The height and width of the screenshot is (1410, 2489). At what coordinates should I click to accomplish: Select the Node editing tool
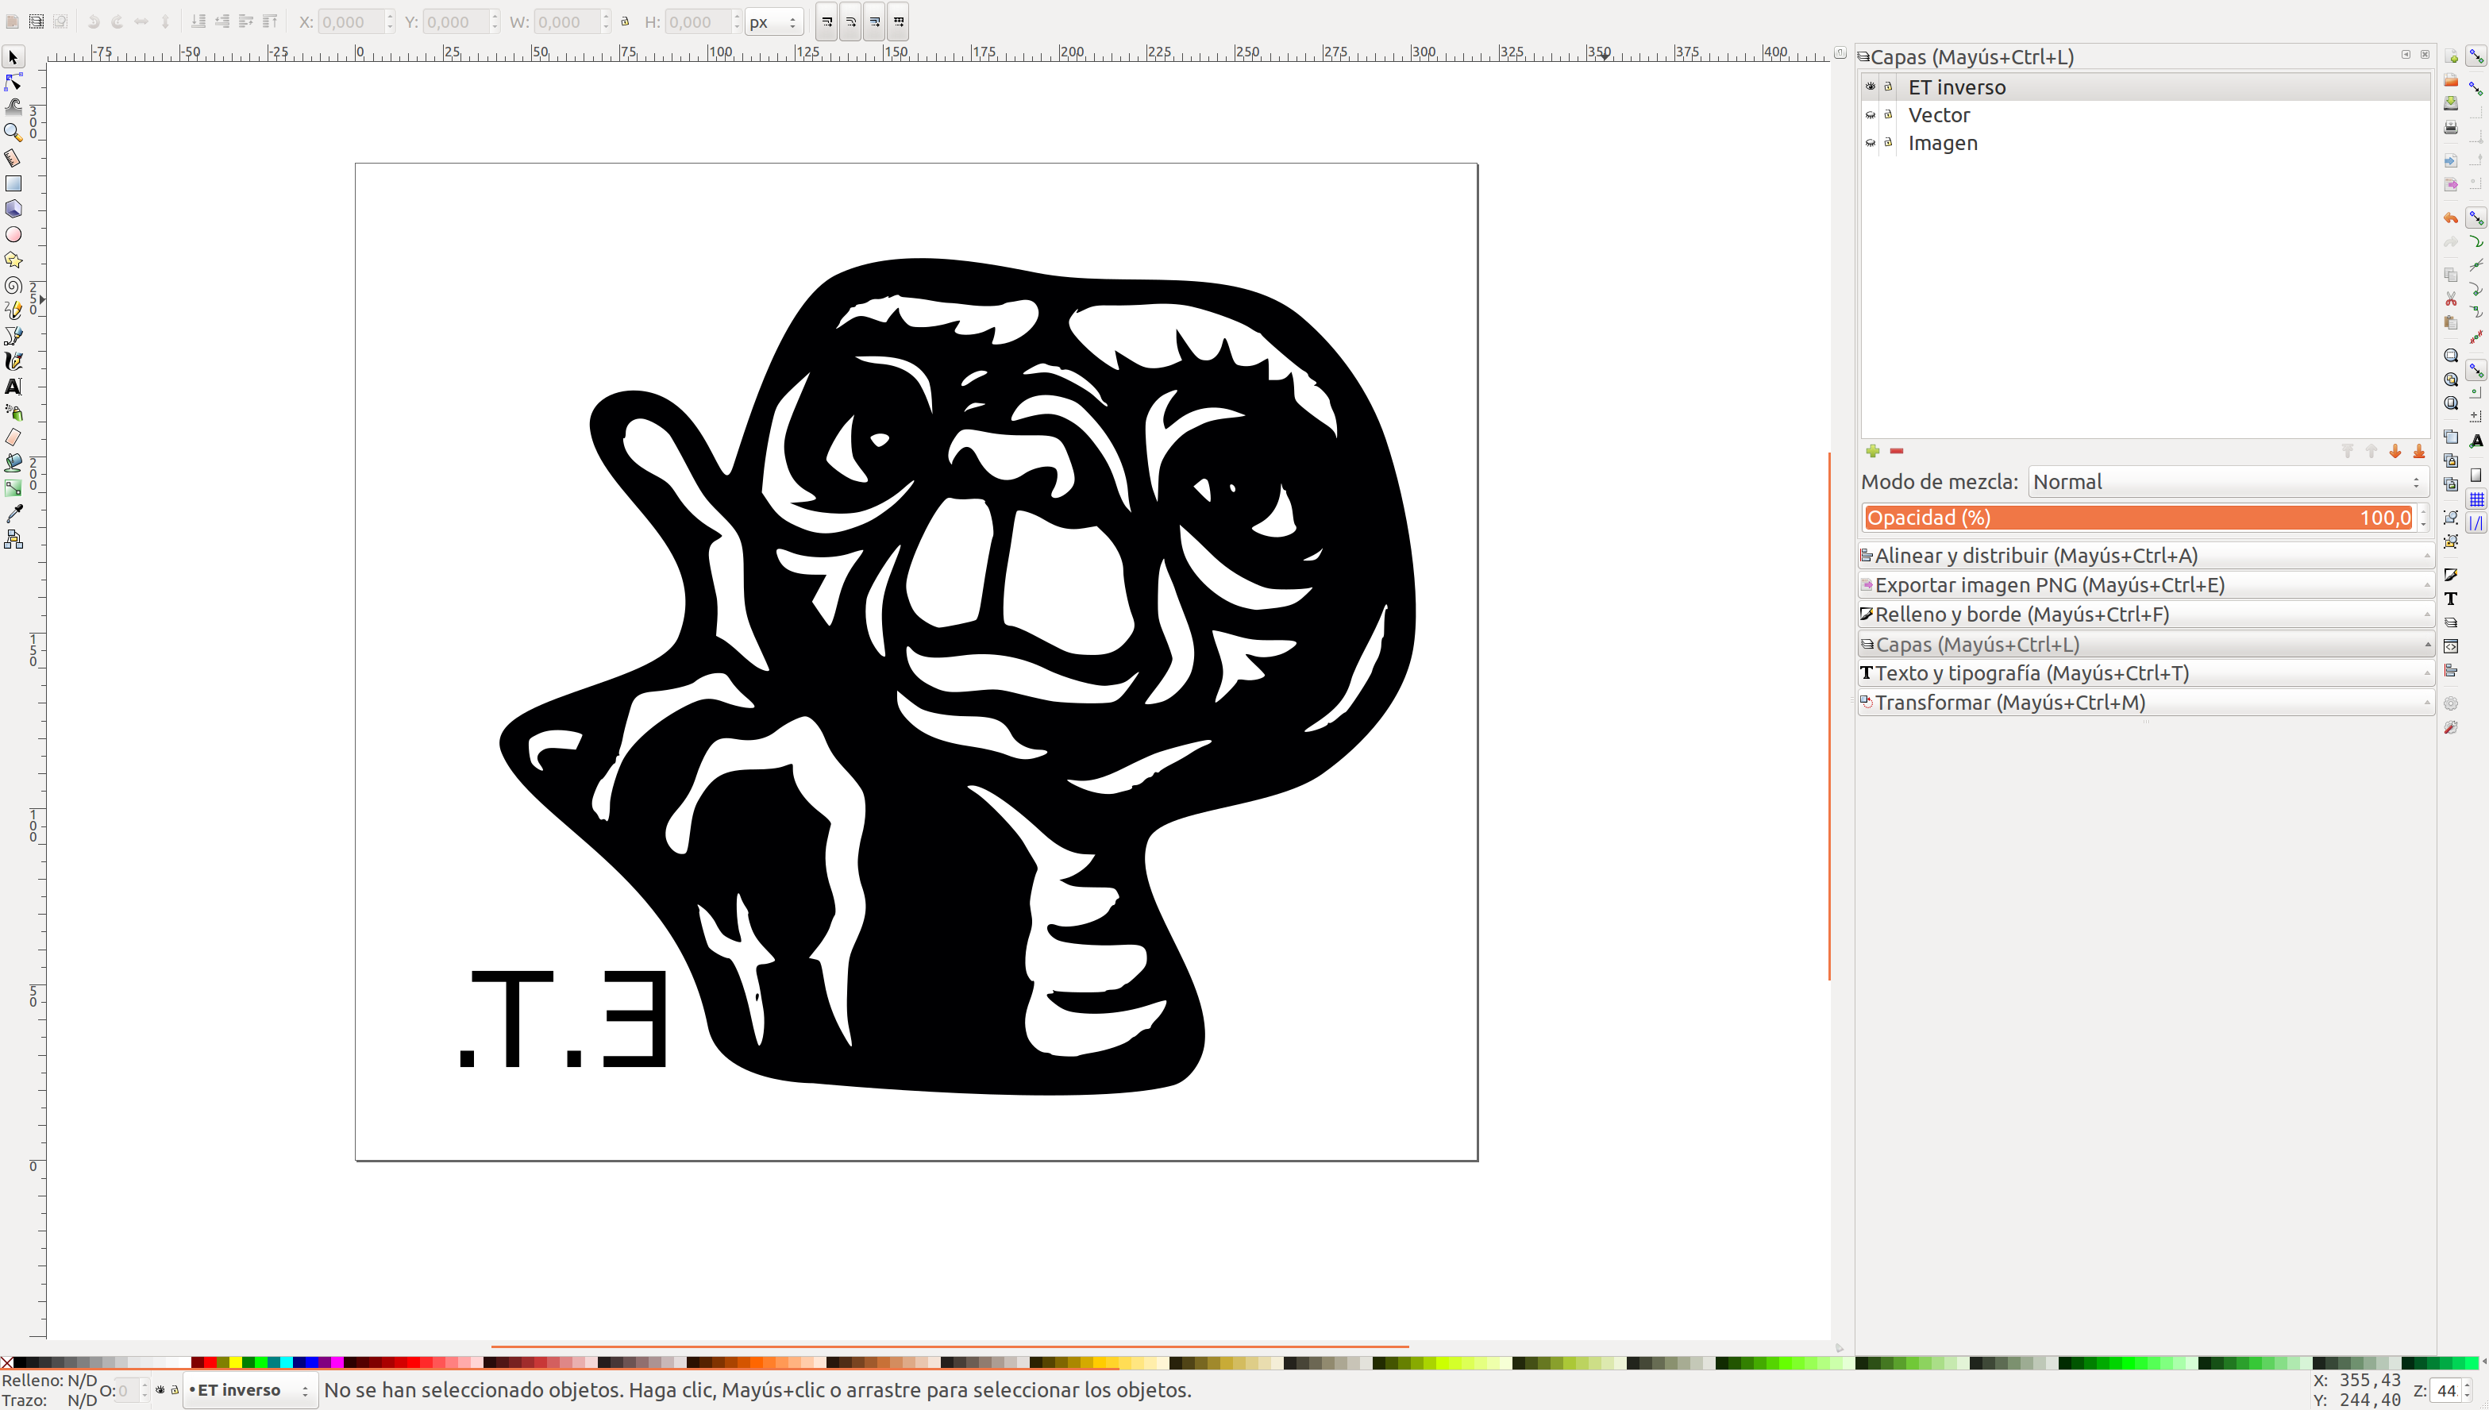coord(13,83)
